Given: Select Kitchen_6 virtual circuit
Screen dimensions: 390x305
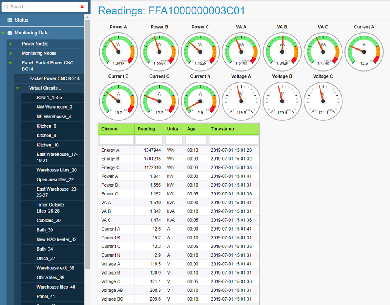Looking at the screenshot, I should [46, 126].
